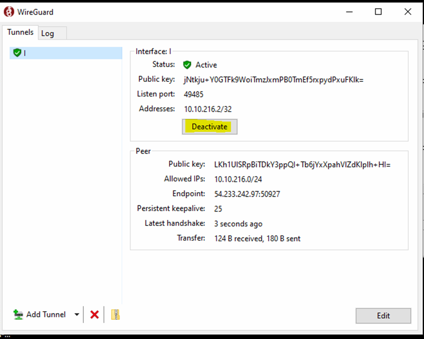Click the interface address 10.10.216.2/32
The image size is (424, 339).
click(207, 109)
